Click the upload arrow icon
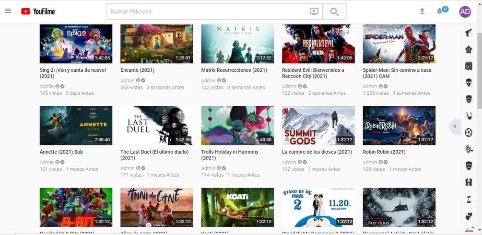This screenshot has width=482, height=235. 422,11
